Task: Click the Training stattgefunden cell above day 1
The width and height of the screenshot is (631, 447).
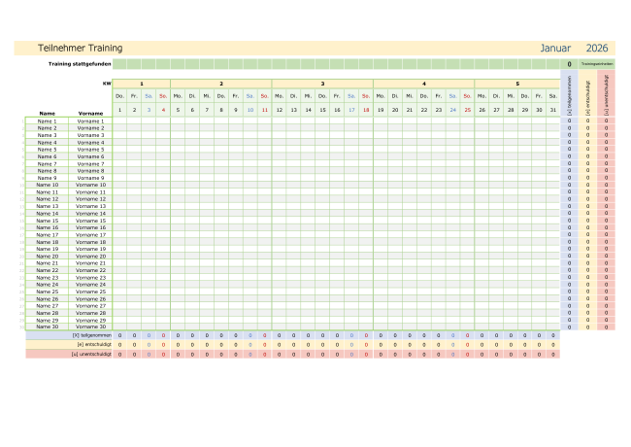Action: pyautogui.click(x=119, y=64)
